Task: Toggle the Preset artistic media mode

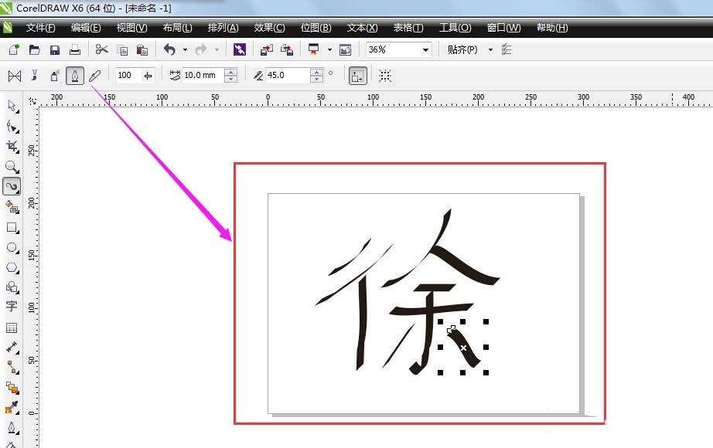Action: click(14, 76)
